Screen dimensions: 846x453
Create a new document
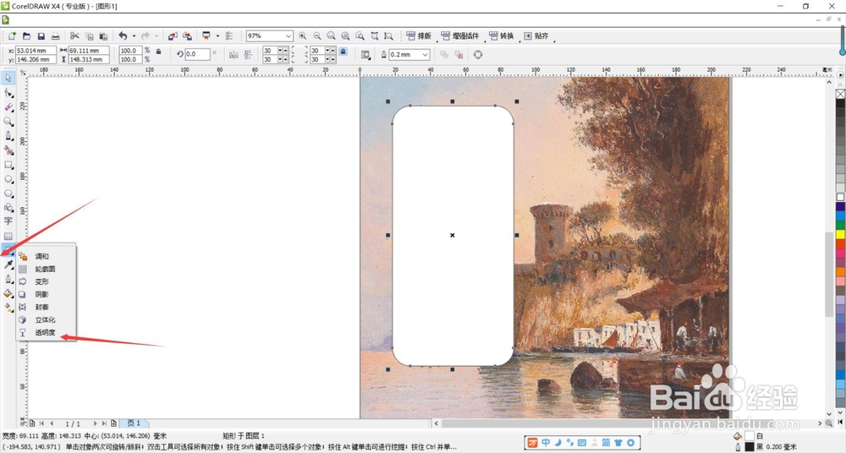click(12, 36)
